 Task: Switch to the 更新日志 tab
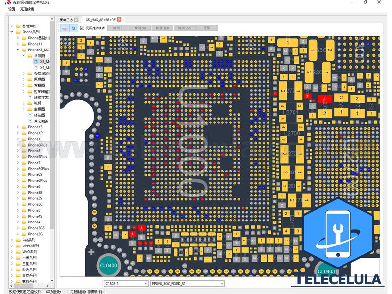pos(66,20)
